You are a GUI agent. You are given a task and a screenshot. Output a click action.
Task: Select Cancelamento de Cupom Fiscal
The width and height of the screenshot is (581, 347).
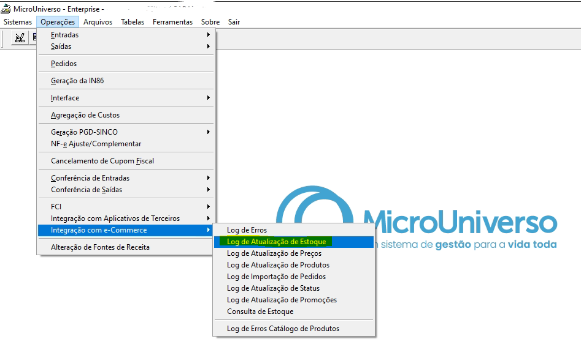click(126, 161)
